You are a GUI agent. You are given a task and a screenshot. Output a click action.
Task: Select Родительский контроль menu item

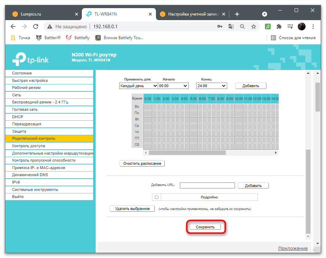pos(49,139)
